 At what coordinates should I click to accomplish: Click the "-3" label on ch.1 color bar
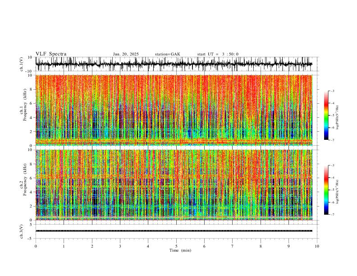point(333,91)
